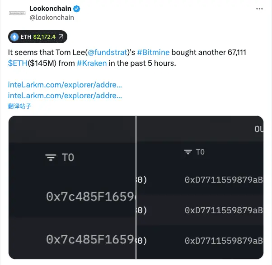Open the first intel.arkm.com link
Screen dimensions: 272x265
coord(65,84)
